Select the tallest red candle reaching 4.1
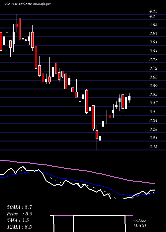The image size is (166, 232). (20, 29)
